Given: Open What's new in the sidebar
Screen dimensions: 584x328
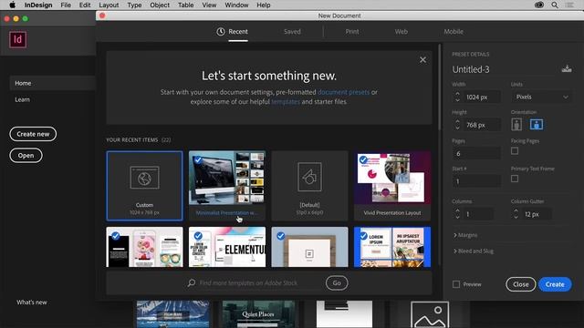Looking at the screenshot, I should tap(32, 302).
